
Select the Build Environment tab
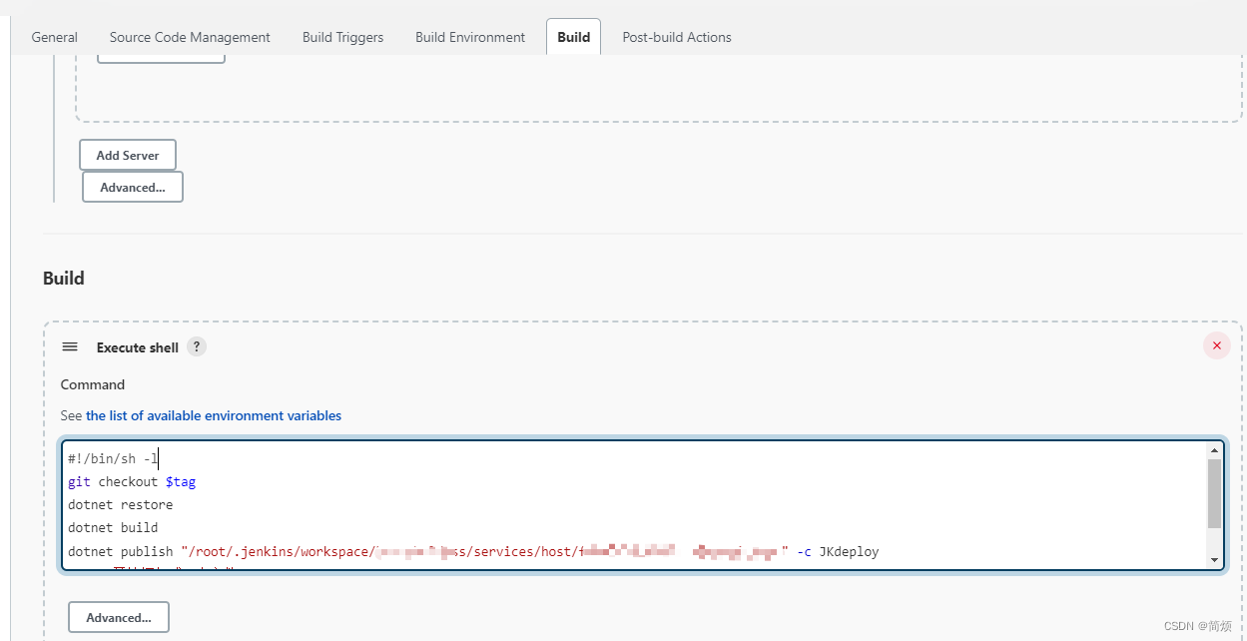(x=470, y=37)
